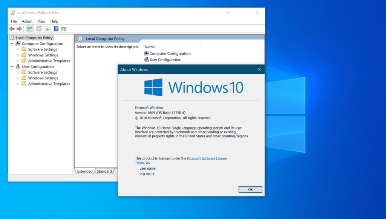This screenshot has width=386, height=219.
Task: Expand Administrative Templates under User Configuration
Action: click(18, 84)
